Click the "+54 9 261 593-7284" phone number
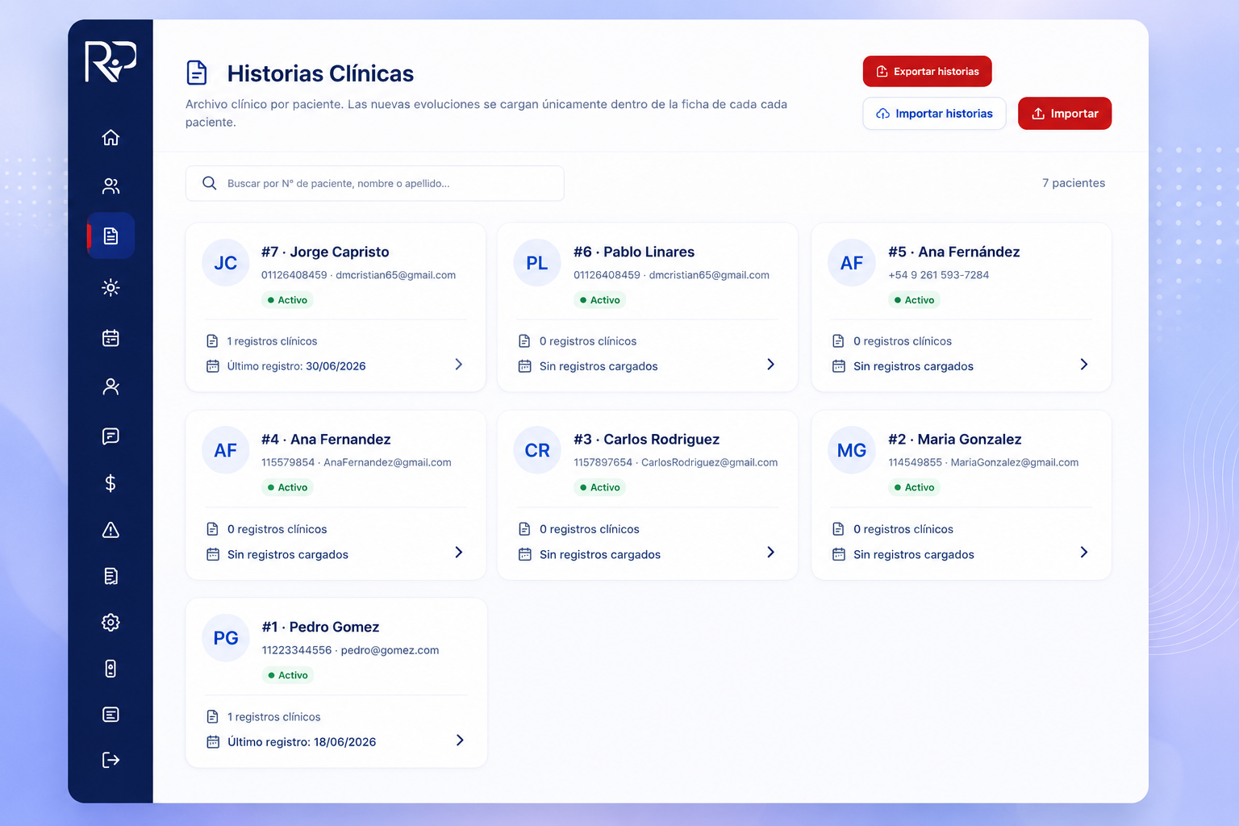 pos(938,275)
